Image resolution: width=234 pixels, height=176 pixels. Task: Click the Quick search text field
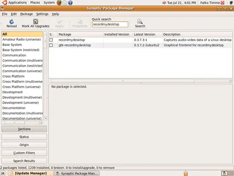click(110, 24)
